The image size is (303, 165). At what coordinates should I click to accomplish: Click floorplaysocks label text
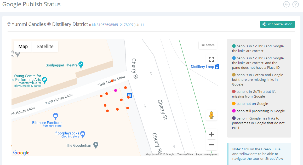[x=67, y=133]
